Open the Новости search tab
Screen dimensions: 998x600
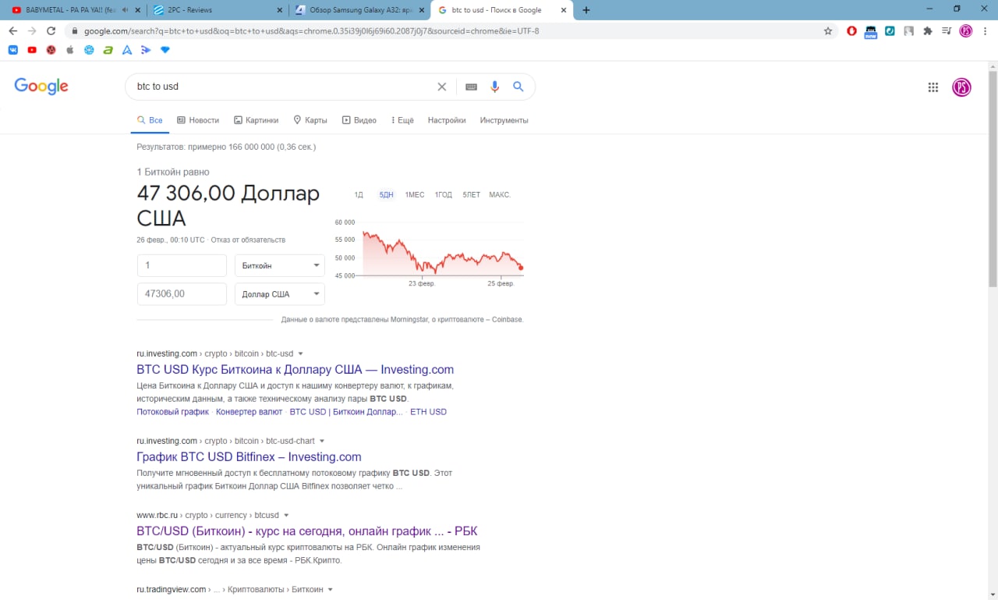point(198,120)
